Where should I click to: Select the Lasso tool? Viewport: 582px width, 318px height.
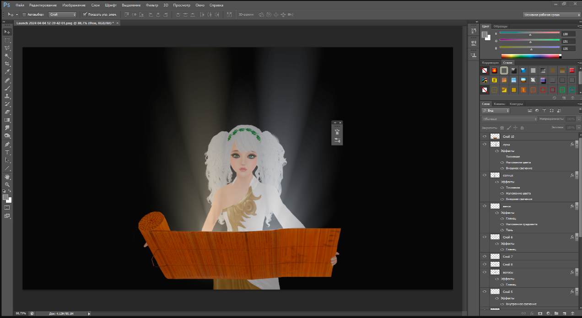click(x=7, y=48)
